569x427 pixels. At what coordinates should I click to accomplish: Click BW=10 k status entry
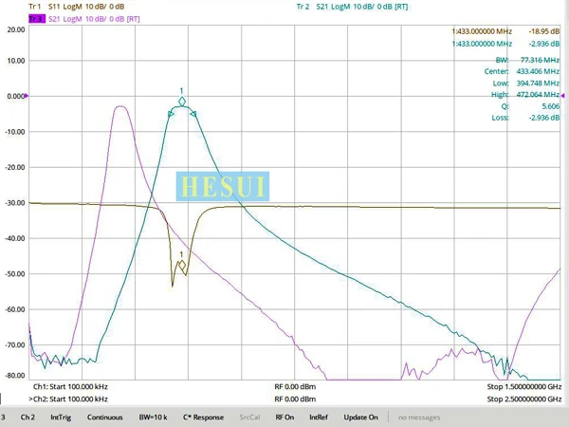coord(153,418)
